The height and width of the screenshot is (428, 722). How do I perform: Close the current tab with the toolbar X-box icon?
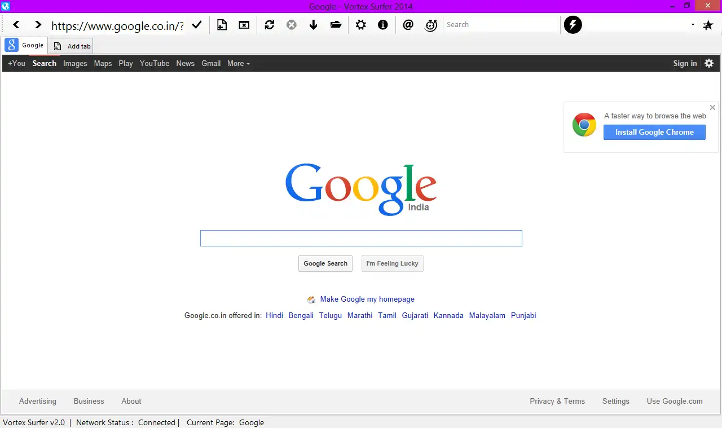pyautogui.click(x=244, y=25)
